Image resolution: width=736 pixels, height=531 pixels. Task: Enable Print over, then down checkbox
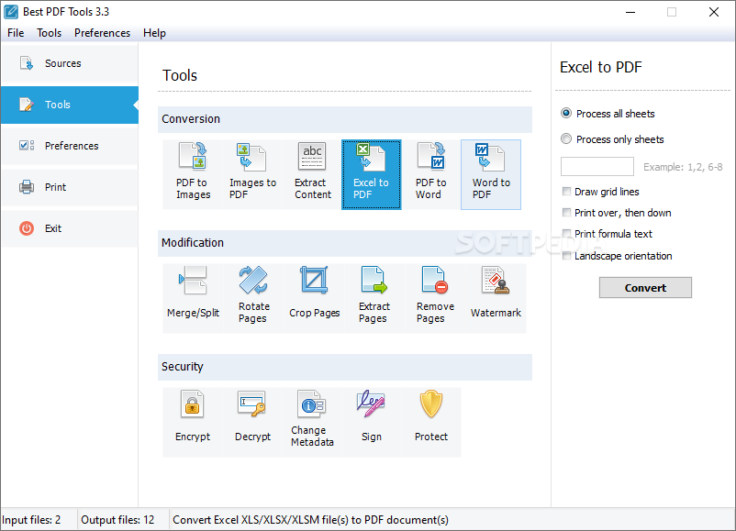tap(617, 213)
